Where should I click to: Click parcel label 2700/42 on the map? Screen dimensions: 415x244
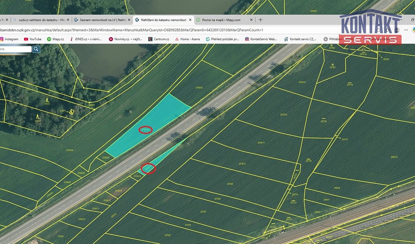(x=199, y=88)
